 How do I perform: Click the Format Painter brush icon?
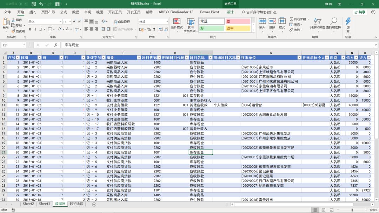(x=13, y=31)
